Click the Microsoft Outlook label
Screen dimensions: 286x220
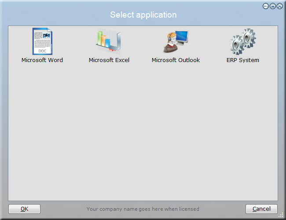pos(176,60)
